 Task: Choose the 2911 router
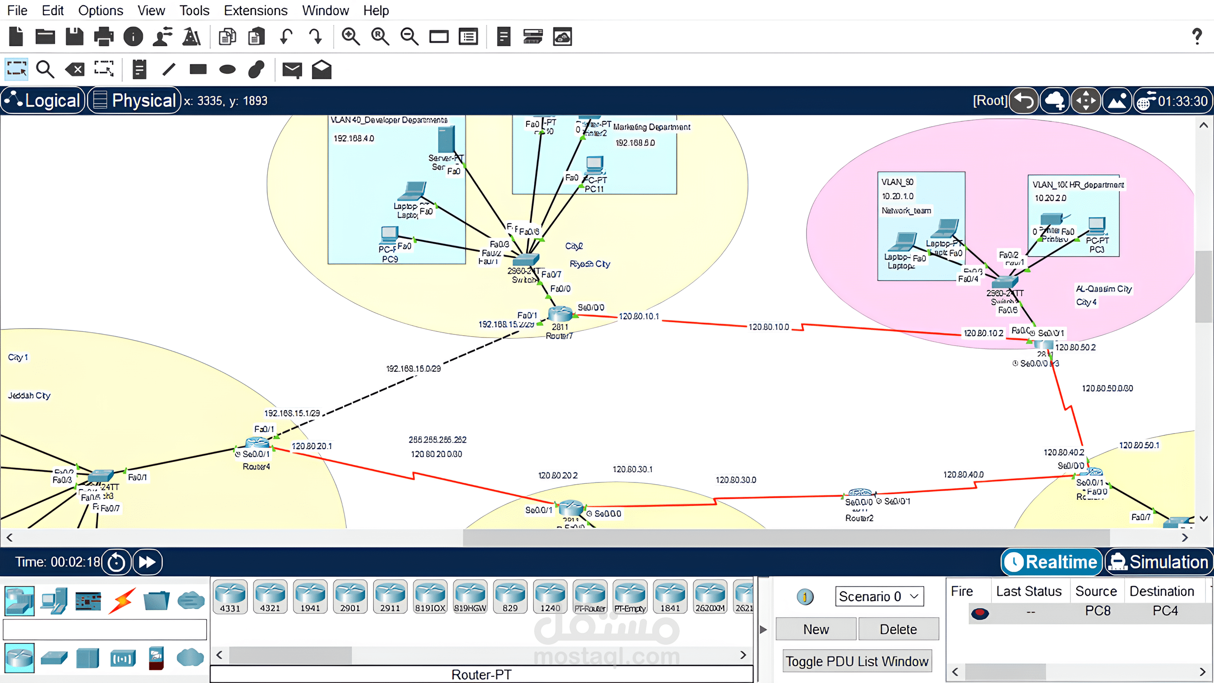pyautogui.click(x=390, y=597)
